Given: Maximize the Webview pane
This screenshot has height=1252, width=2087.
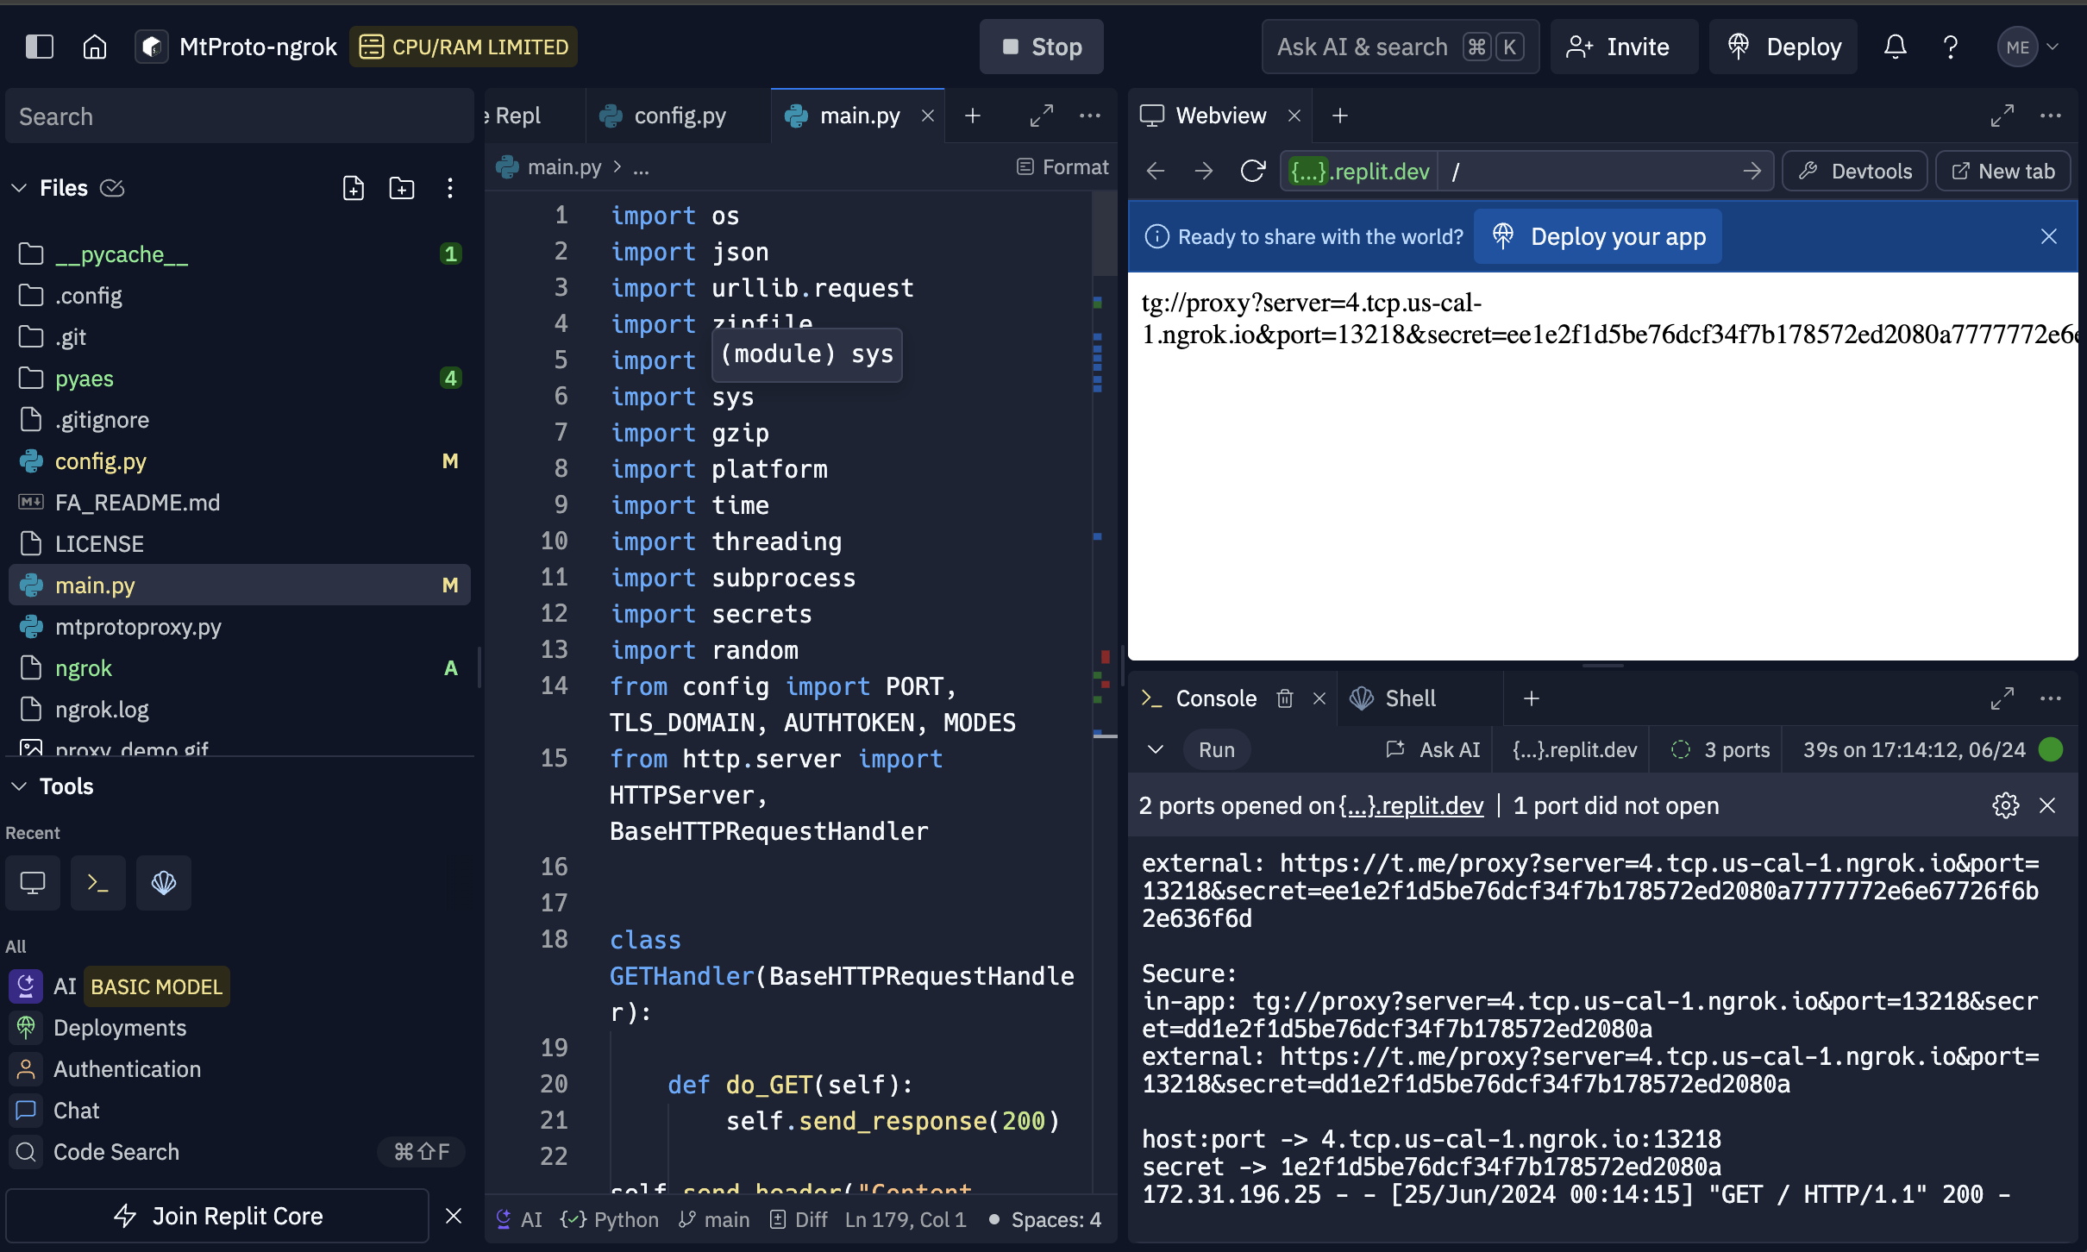Looking at the screenshot, I should click(2002, 116).
